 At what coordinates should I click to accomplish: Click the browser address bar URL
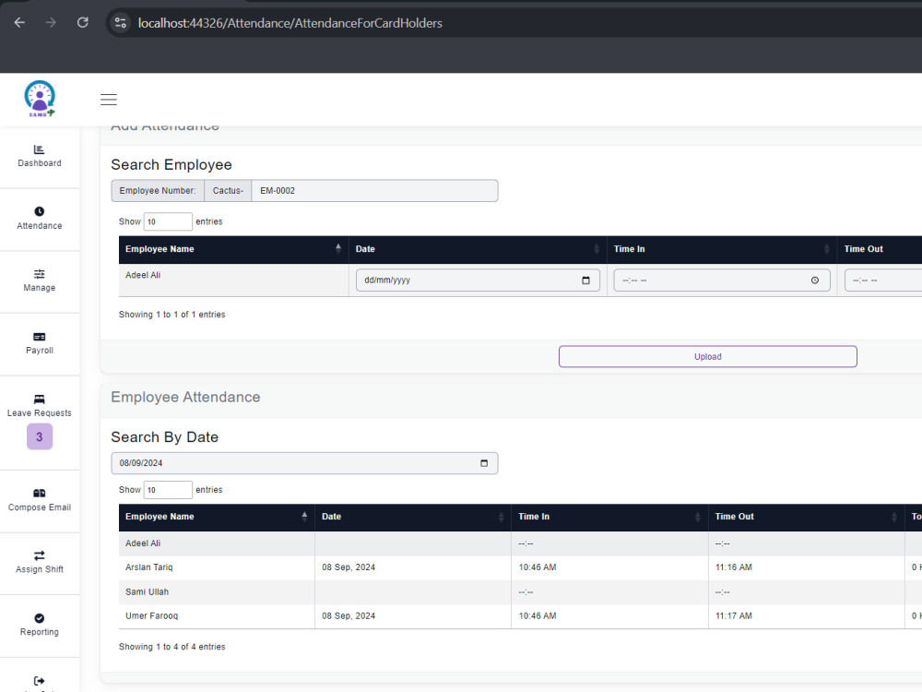pos(290,23)
